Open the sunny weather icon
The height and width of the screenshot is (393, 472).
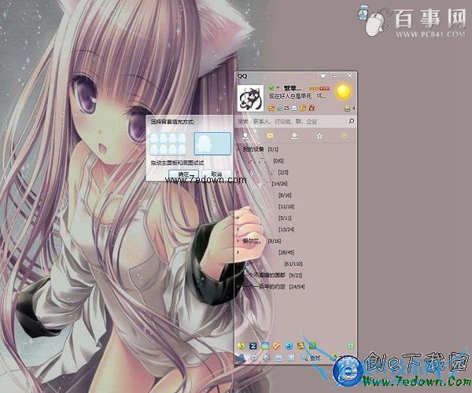(x=343, y=92)
